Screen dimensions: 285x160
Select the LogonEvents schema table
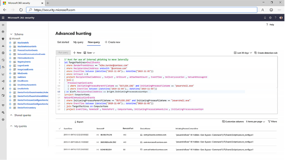coord(23,65)
